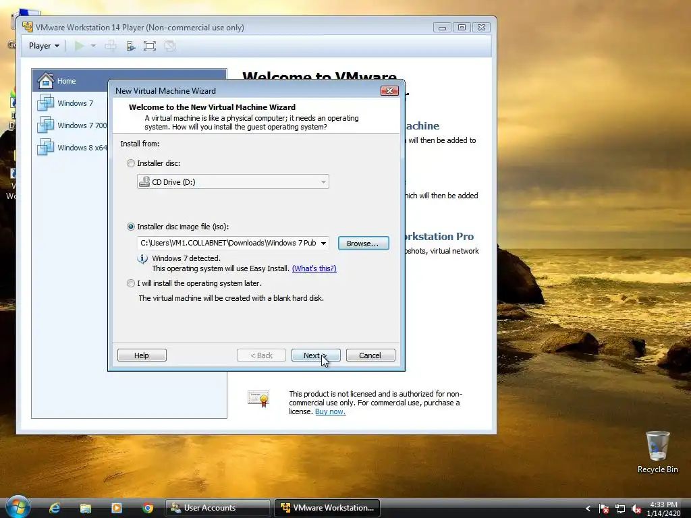Open the Recycle Bin desktop icon

coord(657,452)
